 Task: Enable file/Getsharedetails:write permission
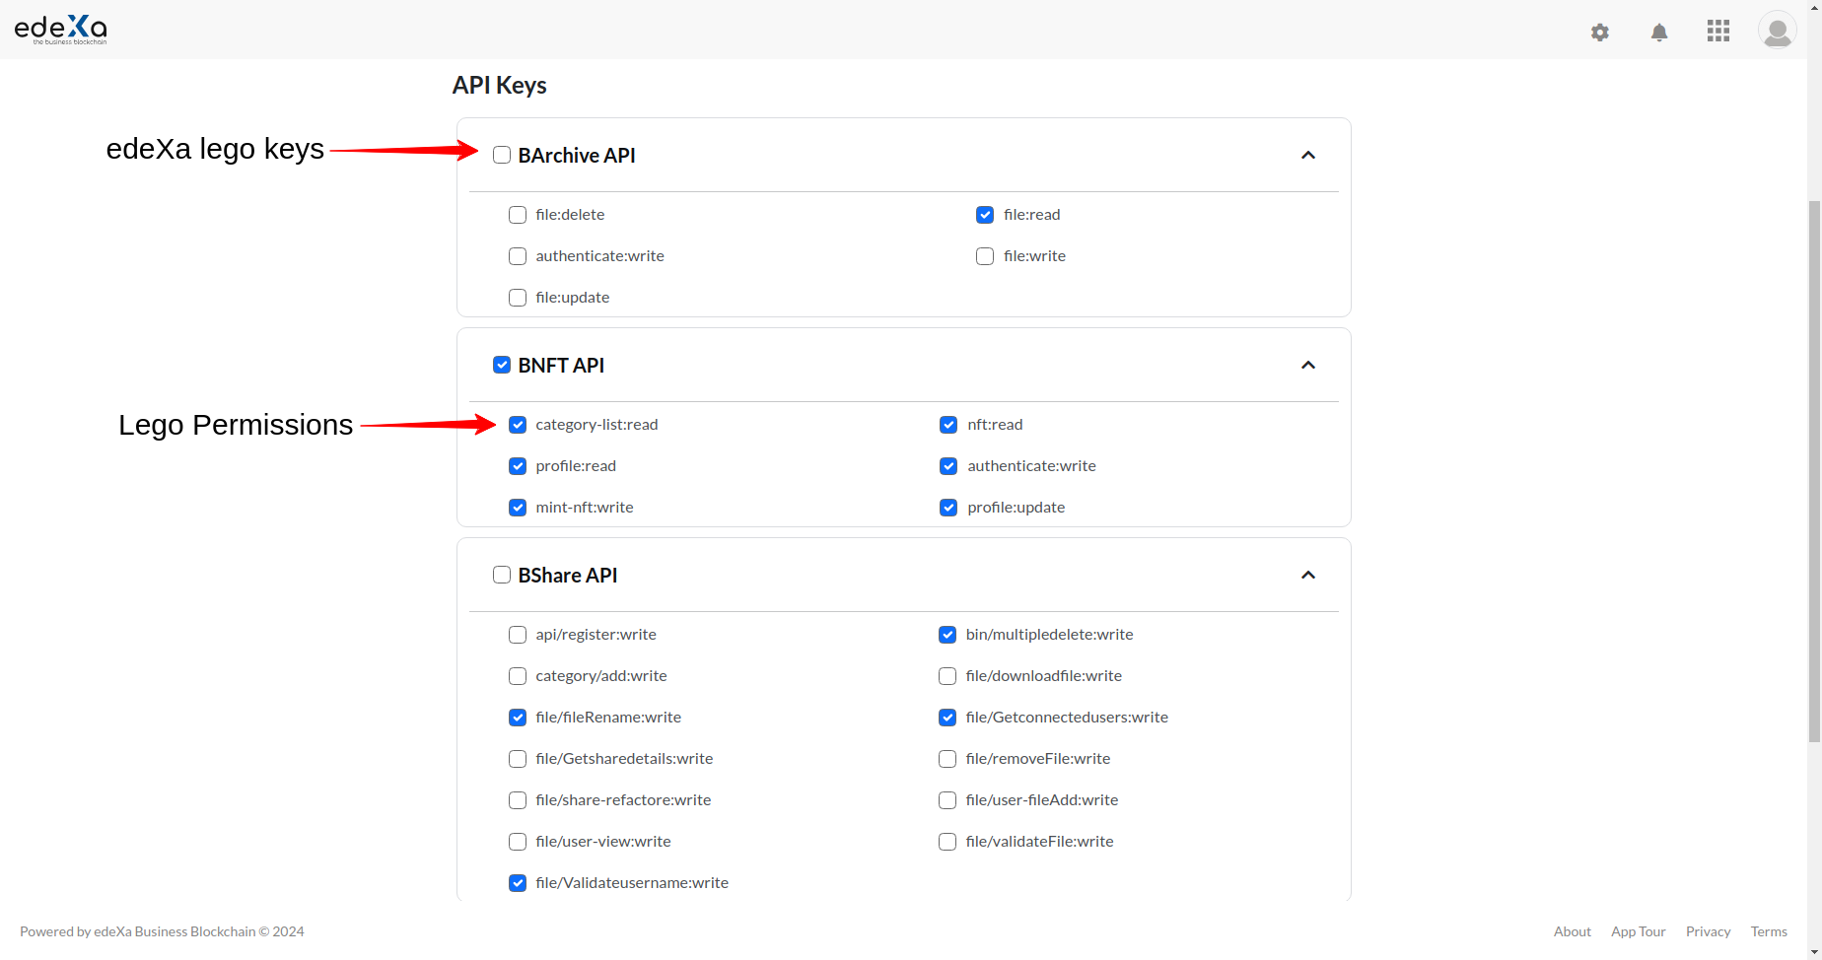click(x=518, y=759)
